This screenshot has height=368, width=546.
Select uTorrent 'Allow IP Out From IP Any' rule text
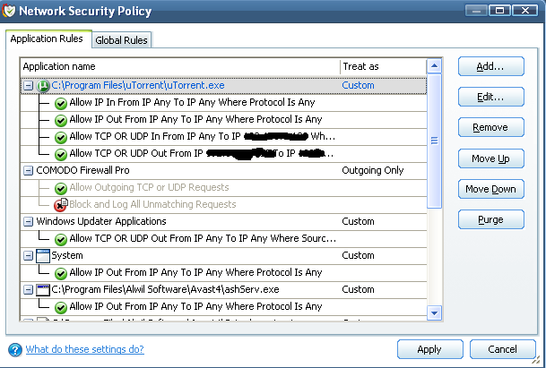pyautogui.click(x=195, y=119)
